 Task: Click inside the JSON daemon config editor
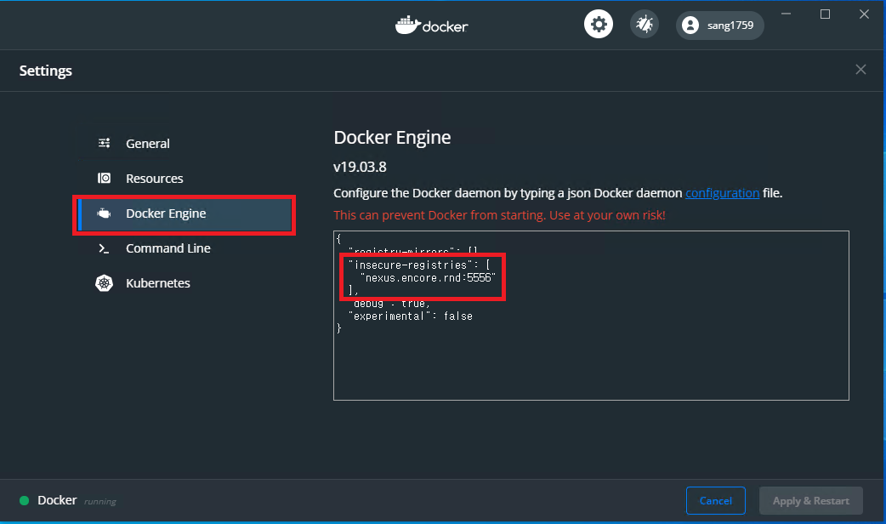pos(591,316)
